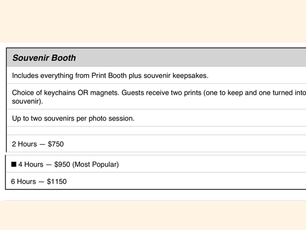
Task: Choose the 4 Hours package option
Action: coord(156,164)
